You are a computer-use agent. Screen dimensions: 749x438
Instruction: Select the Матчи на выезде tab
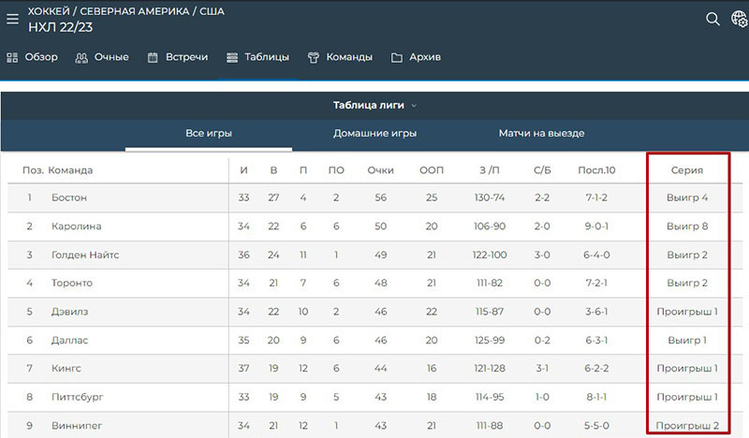(541, 133)
